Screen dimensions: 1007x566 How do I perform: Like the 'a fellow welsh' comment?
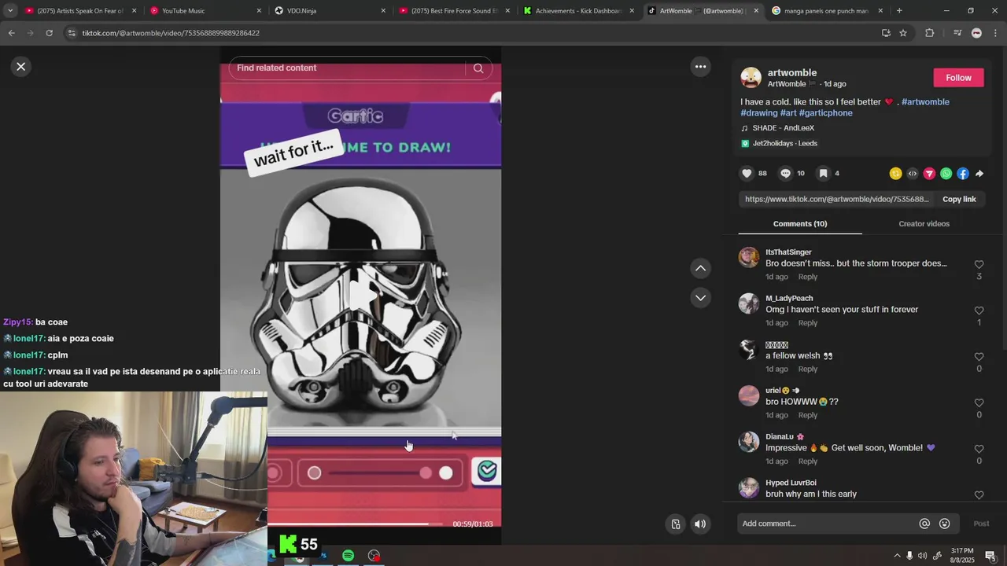(x=979, y=357)
